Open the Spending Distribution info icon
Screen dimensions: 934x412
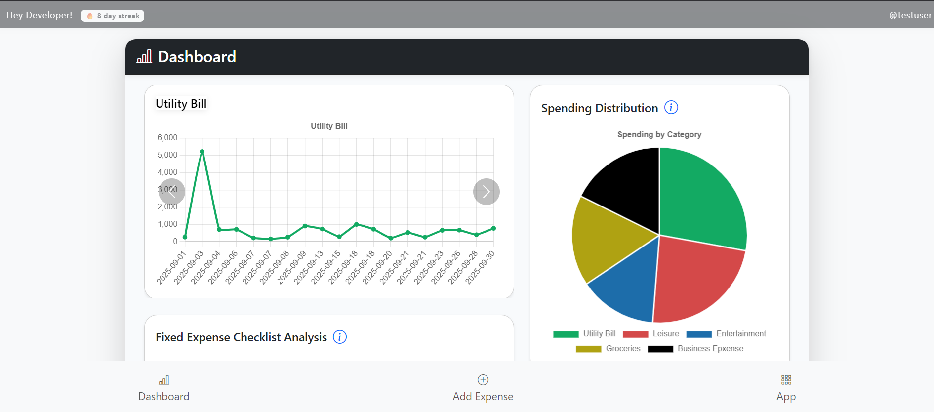pos(671,107)
